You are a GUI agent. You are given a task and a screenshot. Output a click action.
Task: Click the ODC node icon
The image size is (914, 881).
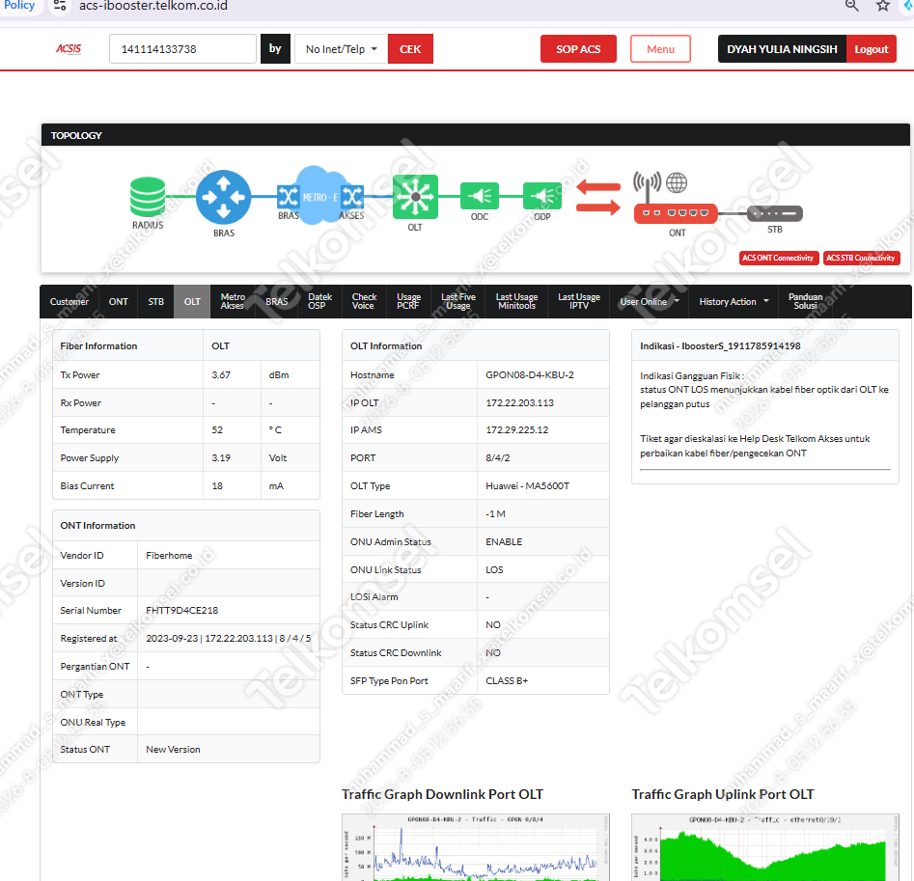479,196
